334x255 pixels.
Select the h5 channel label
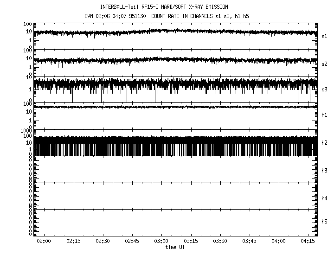tap(325, 222)
